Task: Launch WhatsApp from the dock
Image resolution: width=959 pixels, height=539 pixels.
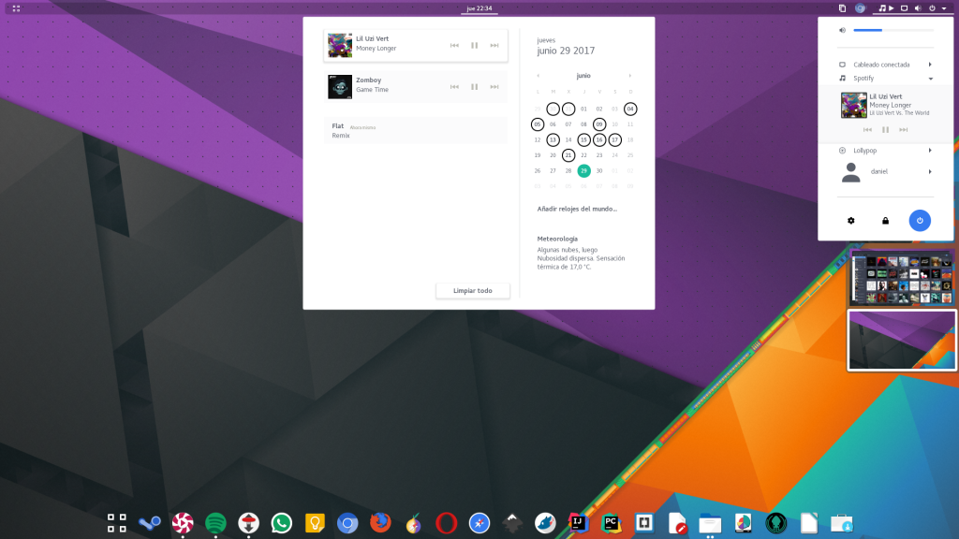Action: [281, 522]
